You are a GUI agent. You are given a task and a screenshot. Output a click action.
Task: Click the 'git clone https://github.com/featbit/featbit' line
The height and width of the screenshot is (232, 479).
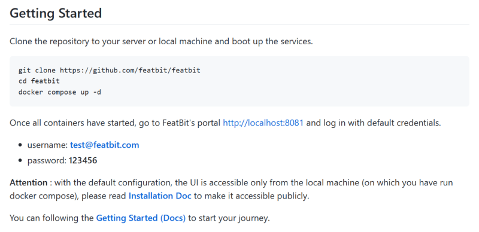point(110,70)
